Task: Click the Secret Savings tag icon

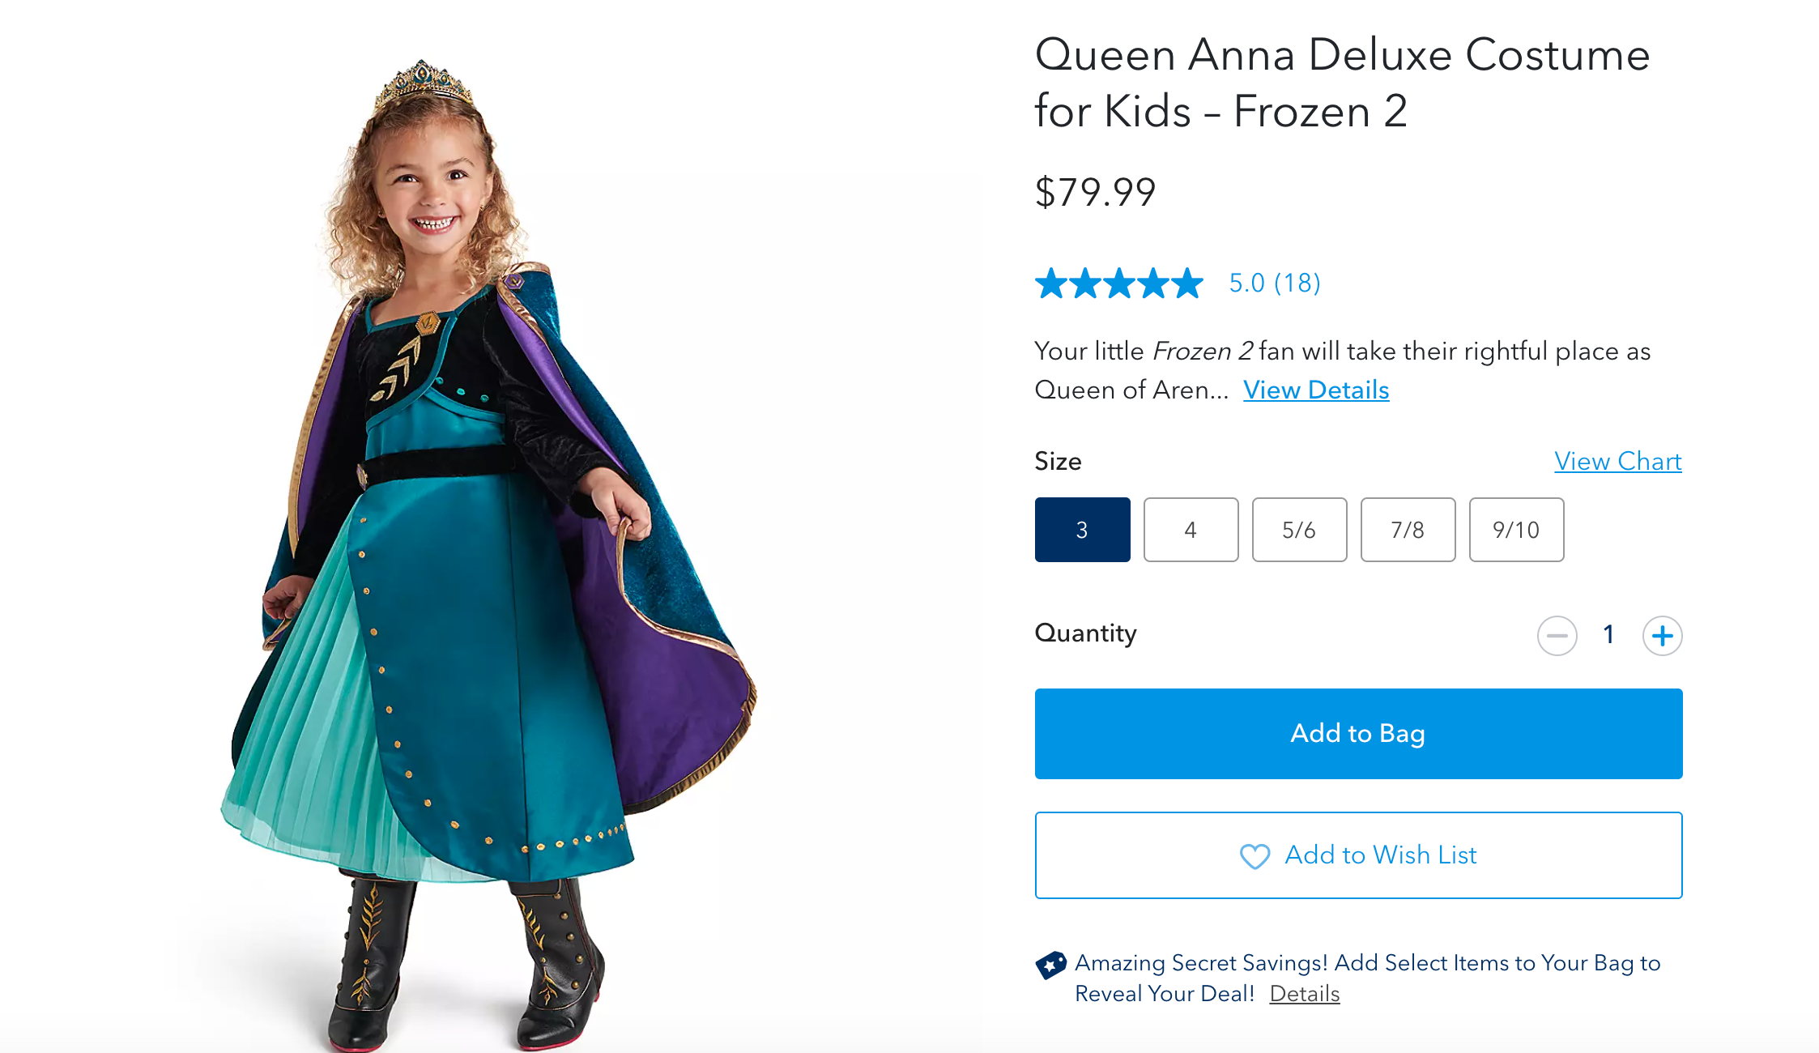Action: tap(1050, 965)
